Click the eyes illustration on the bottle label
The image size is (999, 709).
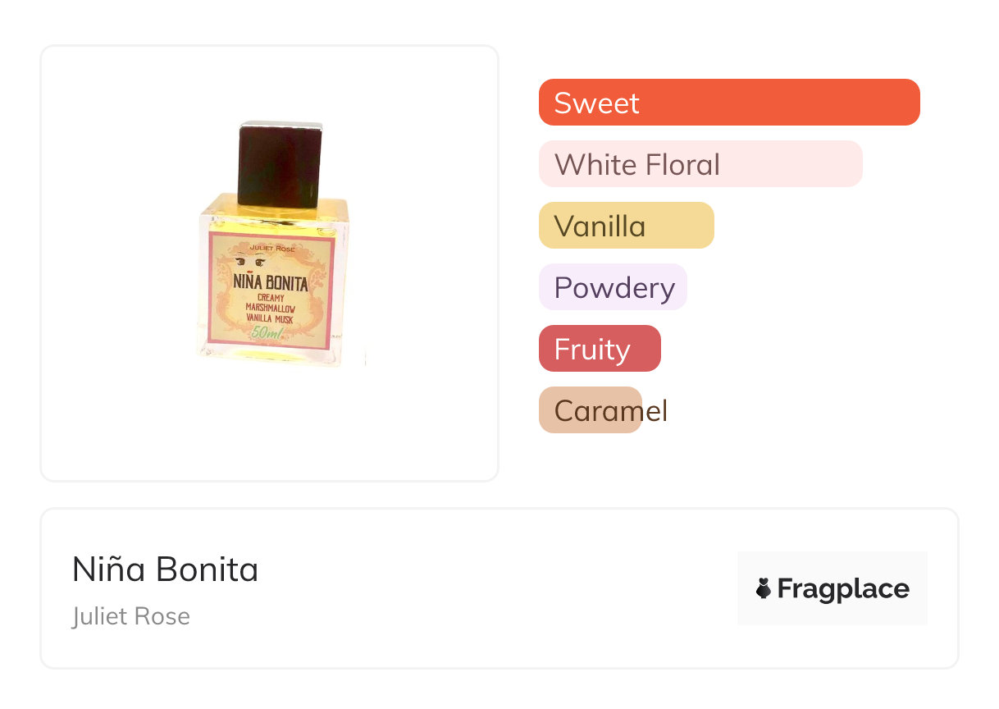click(250, 263)
